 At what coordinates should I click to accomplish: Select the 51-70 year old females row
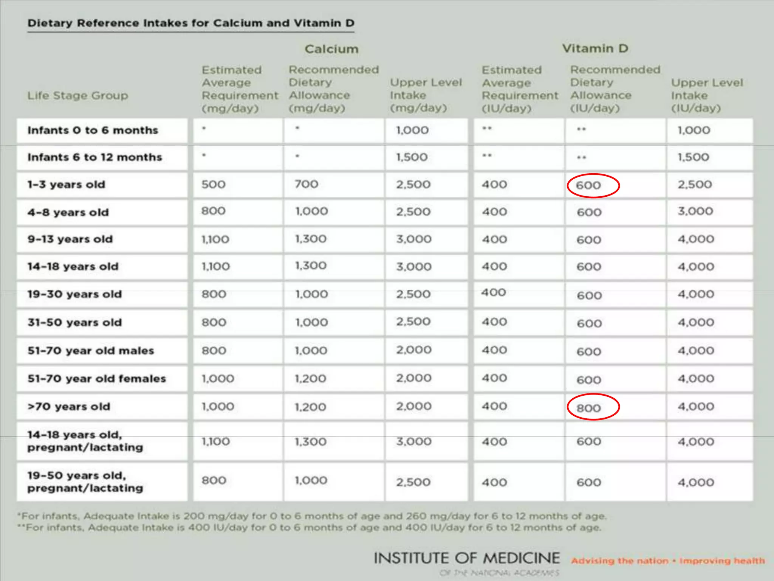96,379
